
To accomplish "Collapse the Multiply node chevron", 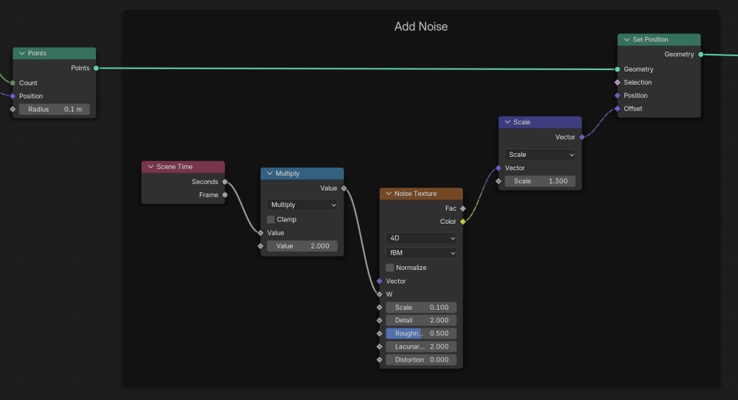I will coord(270,173).
